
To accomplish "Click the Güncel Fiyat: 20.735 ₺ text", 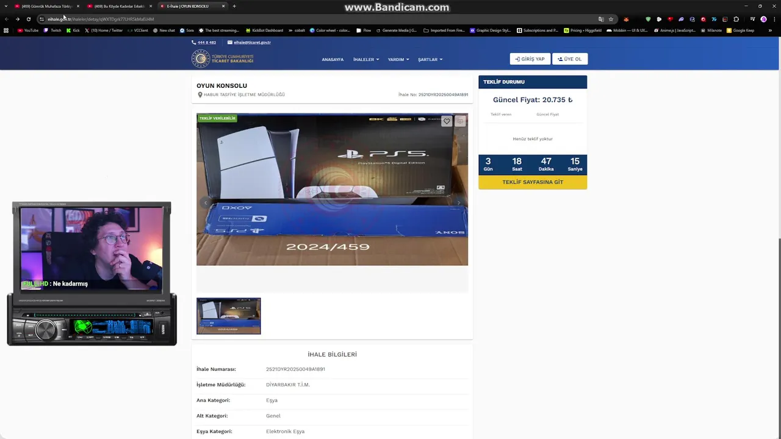I will pyautogui.click(x=533, y=100).
